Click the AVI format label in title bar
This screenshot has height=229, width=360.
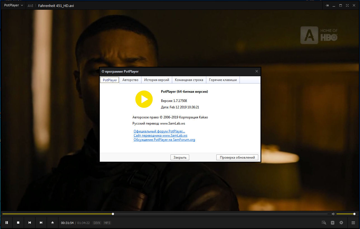tap(30, 6)
